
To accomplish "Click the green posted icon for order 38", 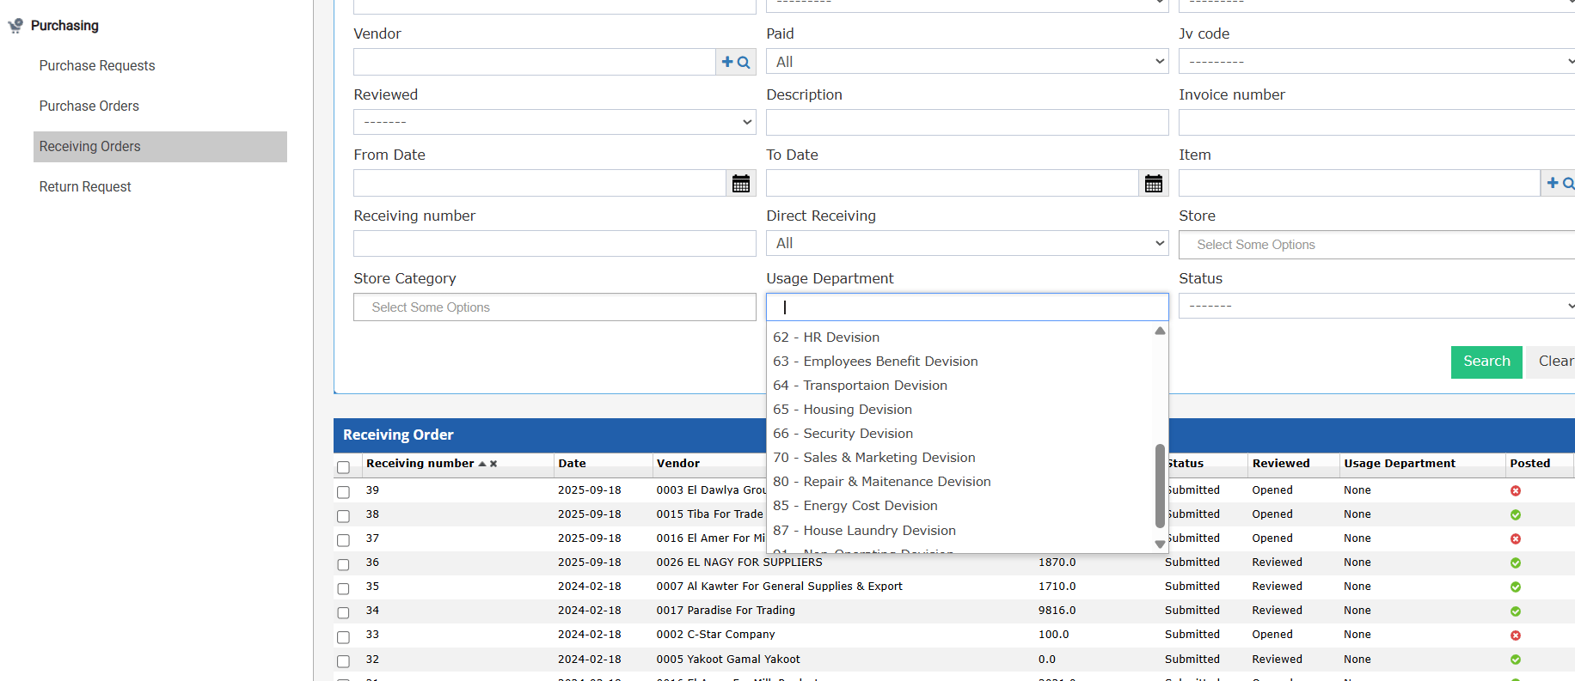I will click(x=1516, y=514).
